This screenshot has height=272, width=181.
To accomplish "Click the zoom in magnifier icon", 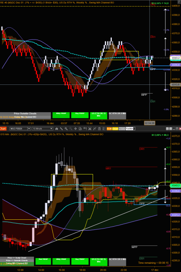I will tap(66, 128).
